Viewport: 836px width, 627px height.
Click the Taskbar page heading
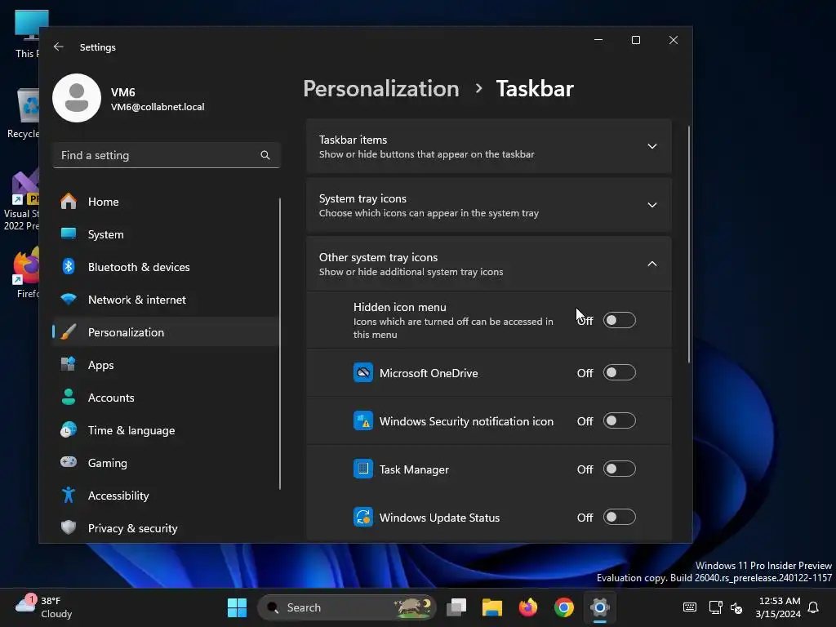point(535,88)
